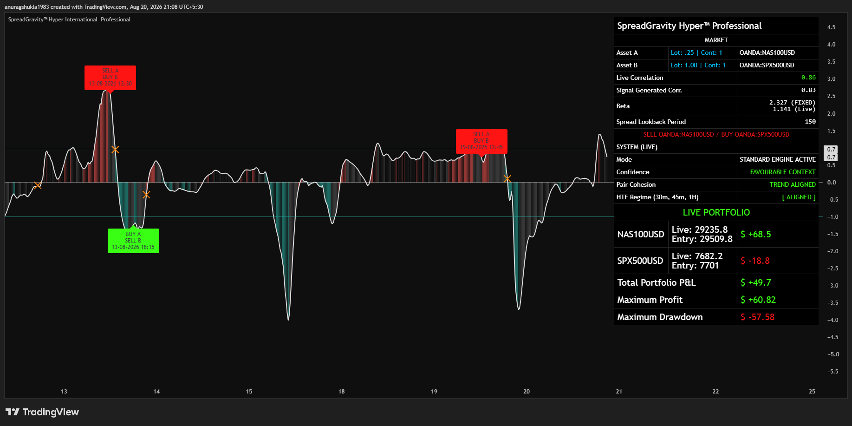Click the price axis label -5.0
Screen dimensions: 852x426
832,354
